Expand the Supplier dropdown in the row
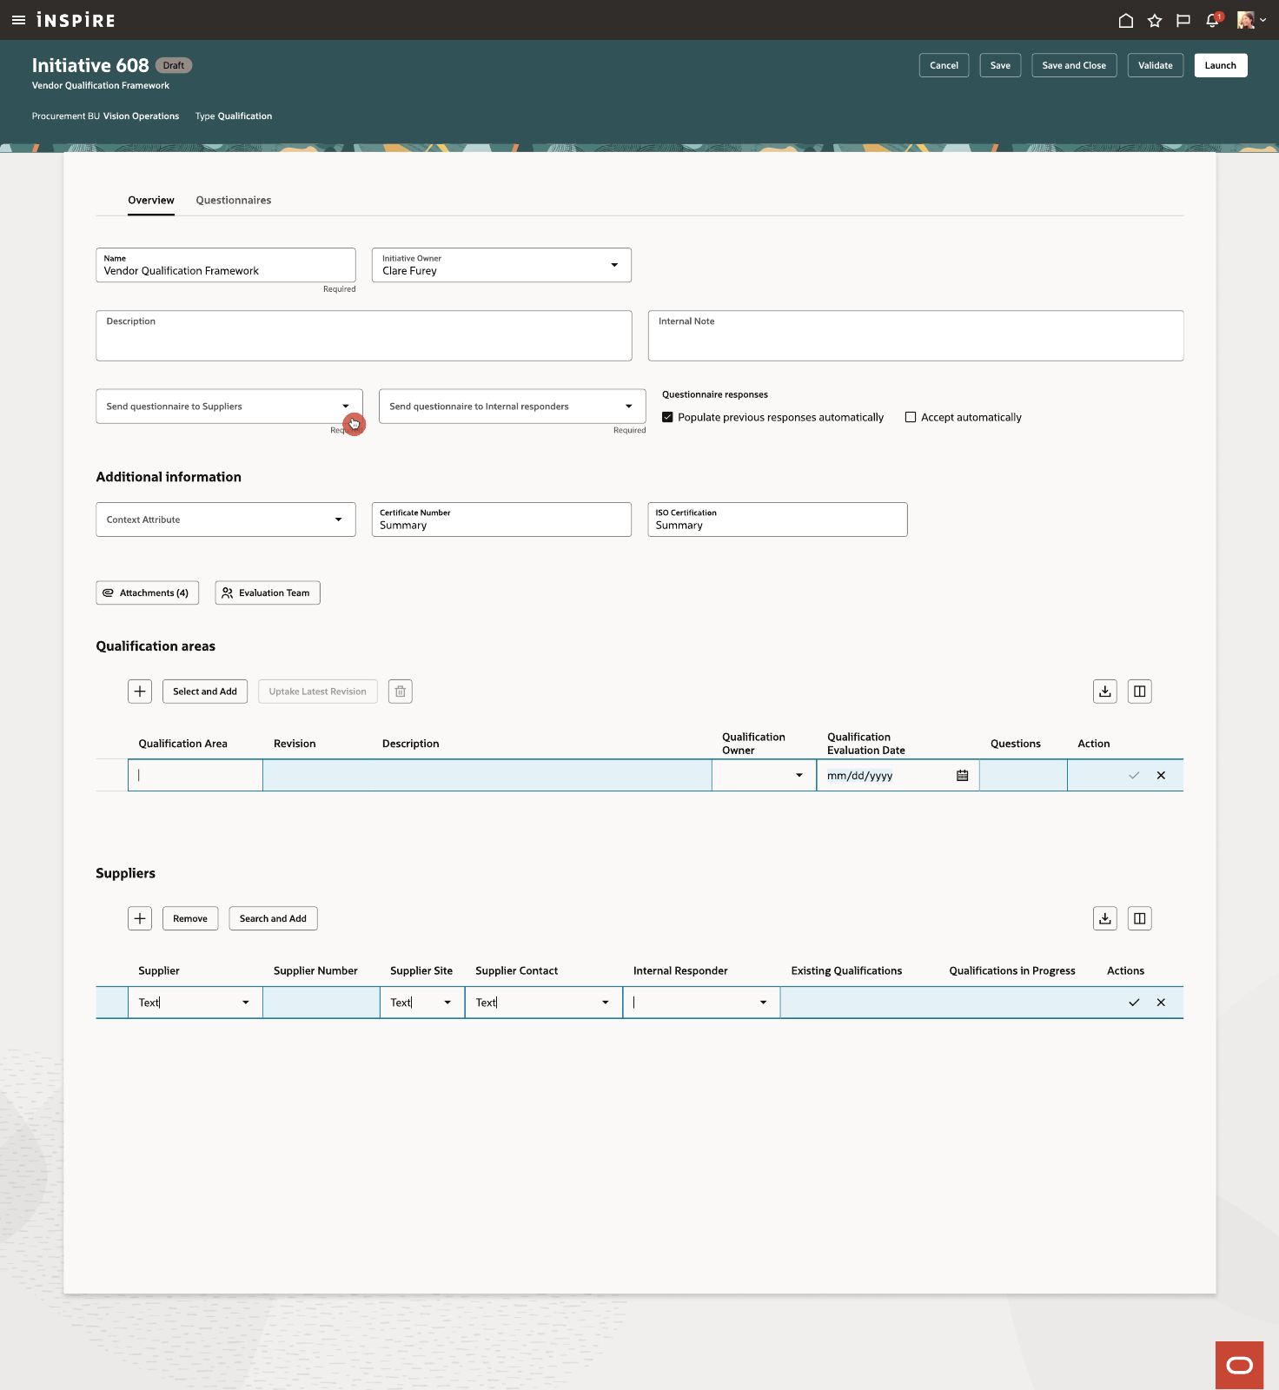Viewport: 1279px width, 1390px height. click(246, 1003)
